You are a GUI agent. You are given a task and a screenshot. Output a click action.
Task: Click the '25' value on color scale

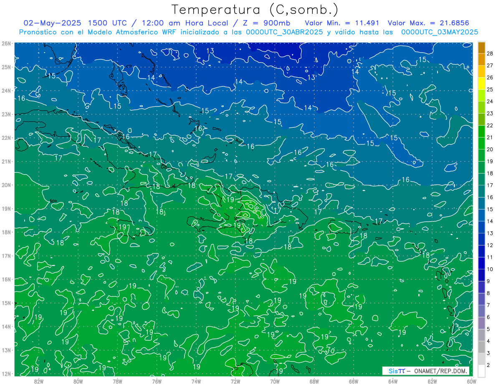(x=490, y=89)
